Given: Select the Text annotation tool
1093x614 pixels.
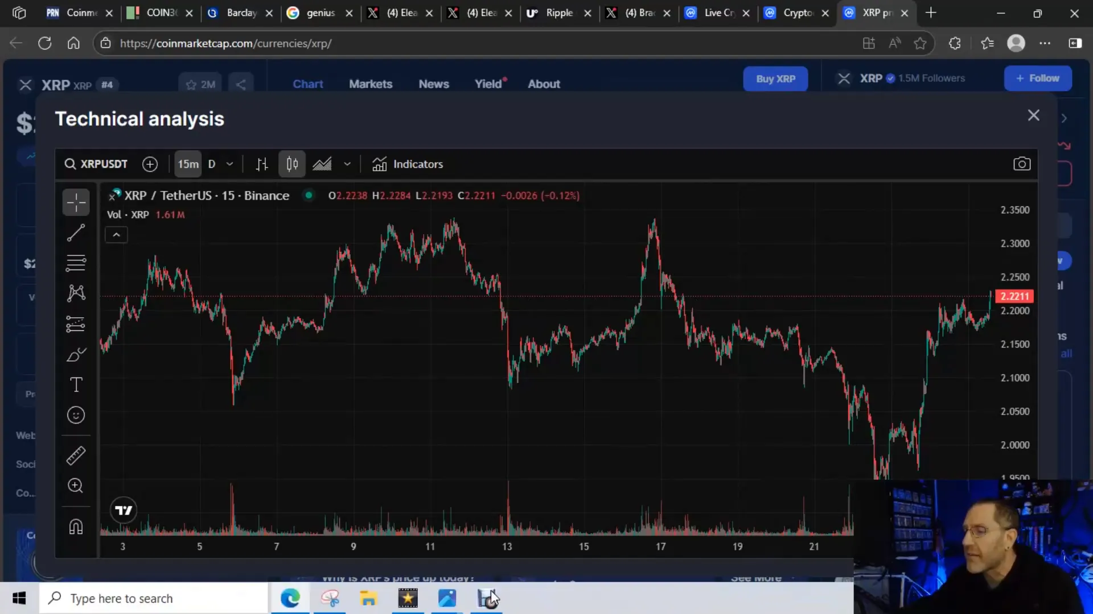Looking at the screenshot, I should [x=76, y=385].
